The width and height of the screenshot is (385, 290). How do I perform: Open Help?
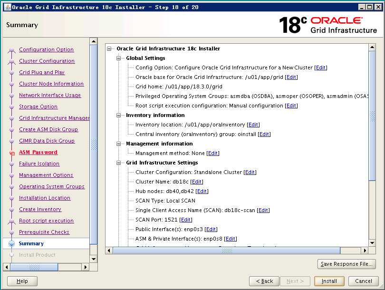click(22, 281)
